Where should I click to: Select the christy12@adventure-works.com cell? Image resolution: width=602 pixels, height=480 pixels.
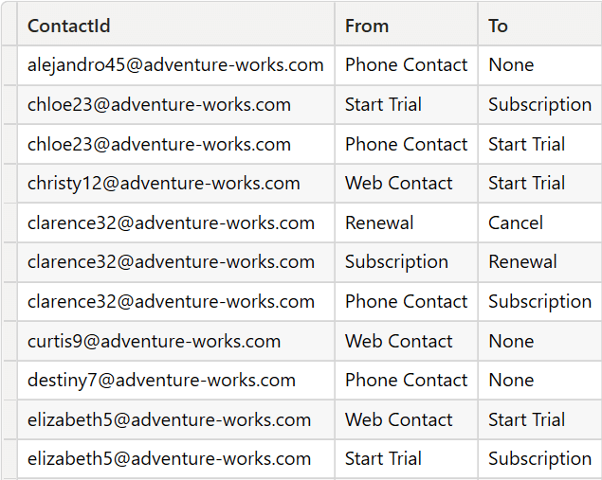click(x=175, y=184)
